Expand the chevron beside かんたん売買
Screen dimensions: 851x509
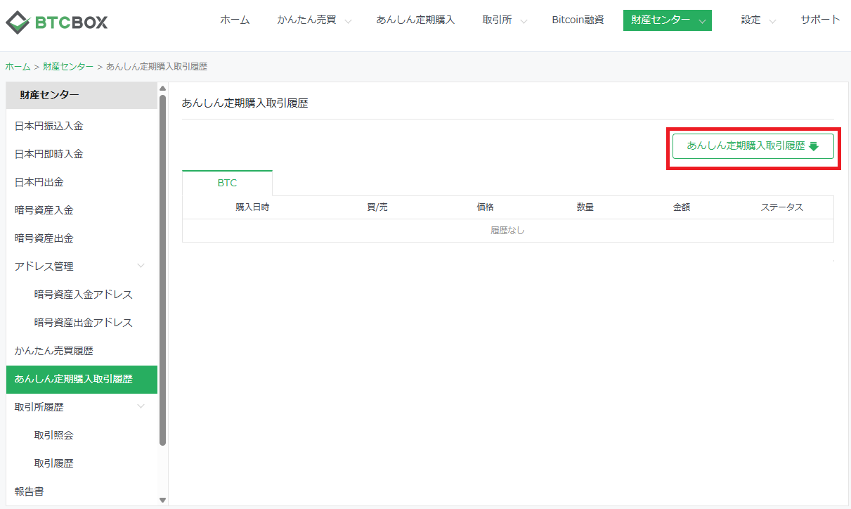(x=349, y=22)
